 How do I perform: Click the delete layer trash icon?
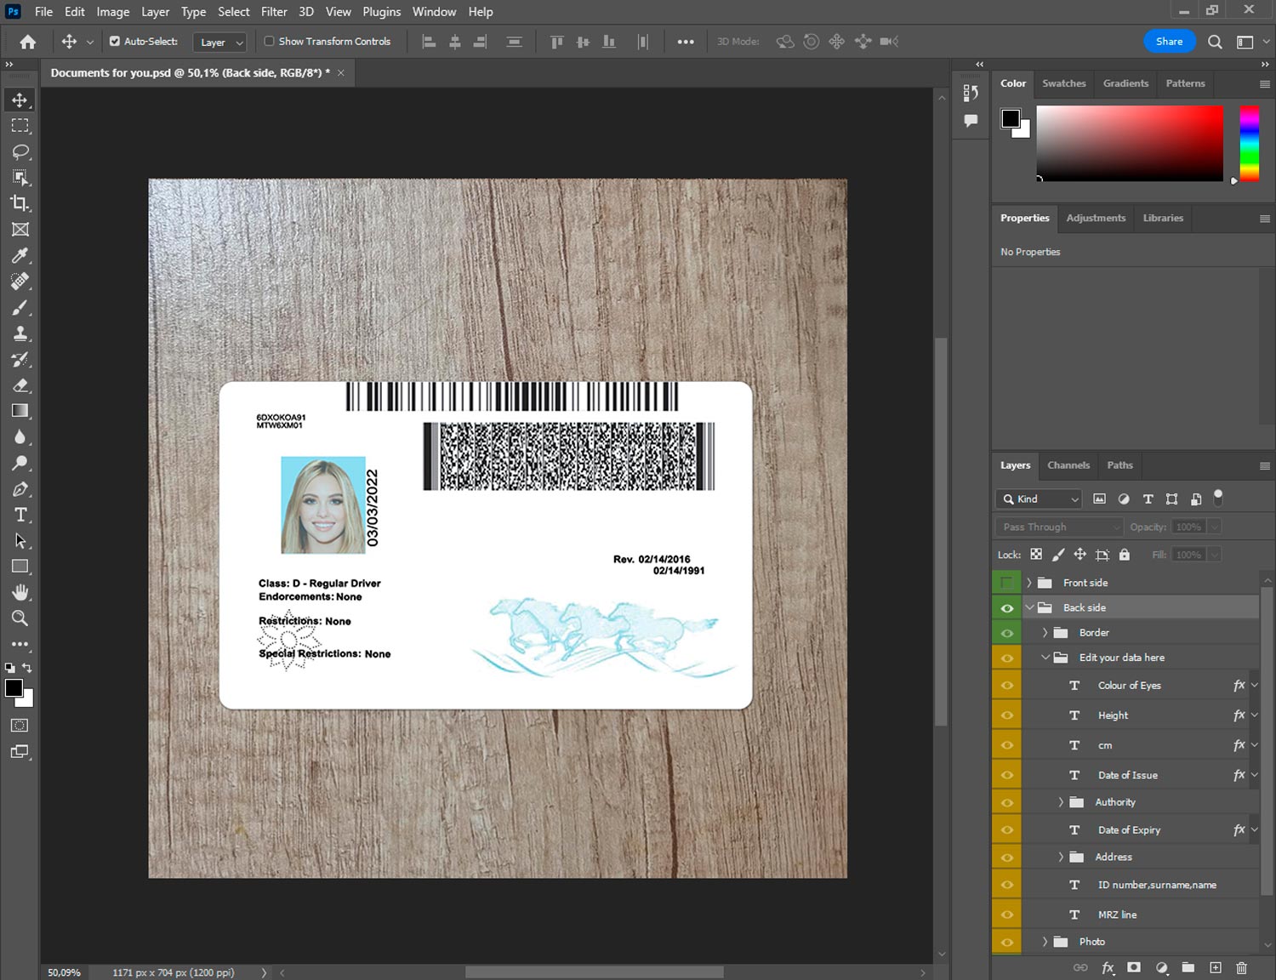[x=1241, y=967]
